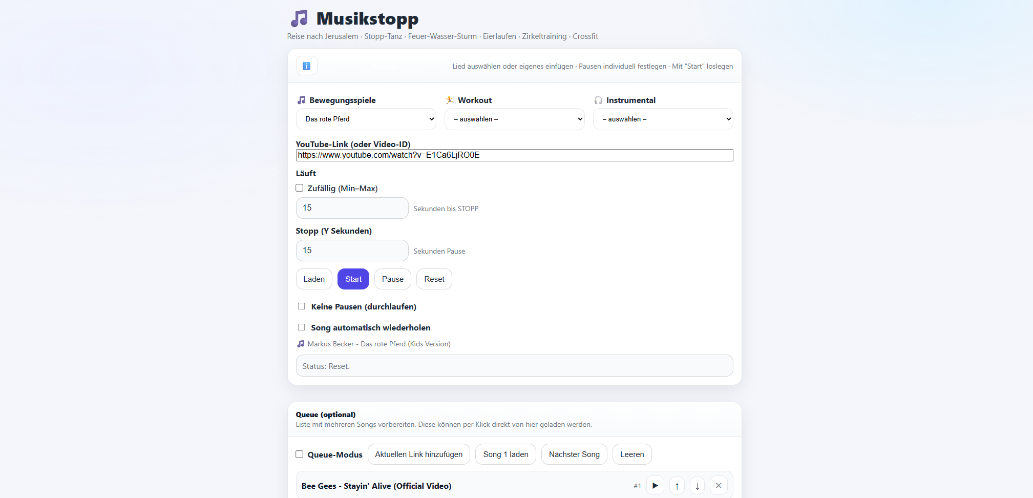Move Stayin' Alive up in queue
The image size is (1033, 498).
pos(677,485)
